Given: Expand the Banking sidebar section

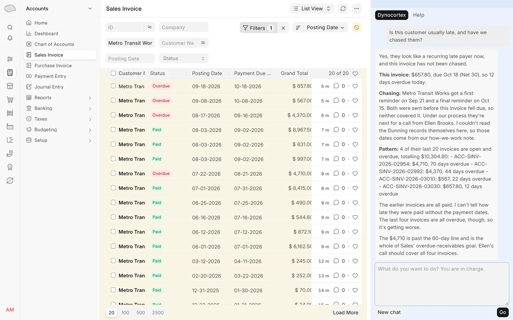Looking at the screenshot, I should [x=60, y=108].
